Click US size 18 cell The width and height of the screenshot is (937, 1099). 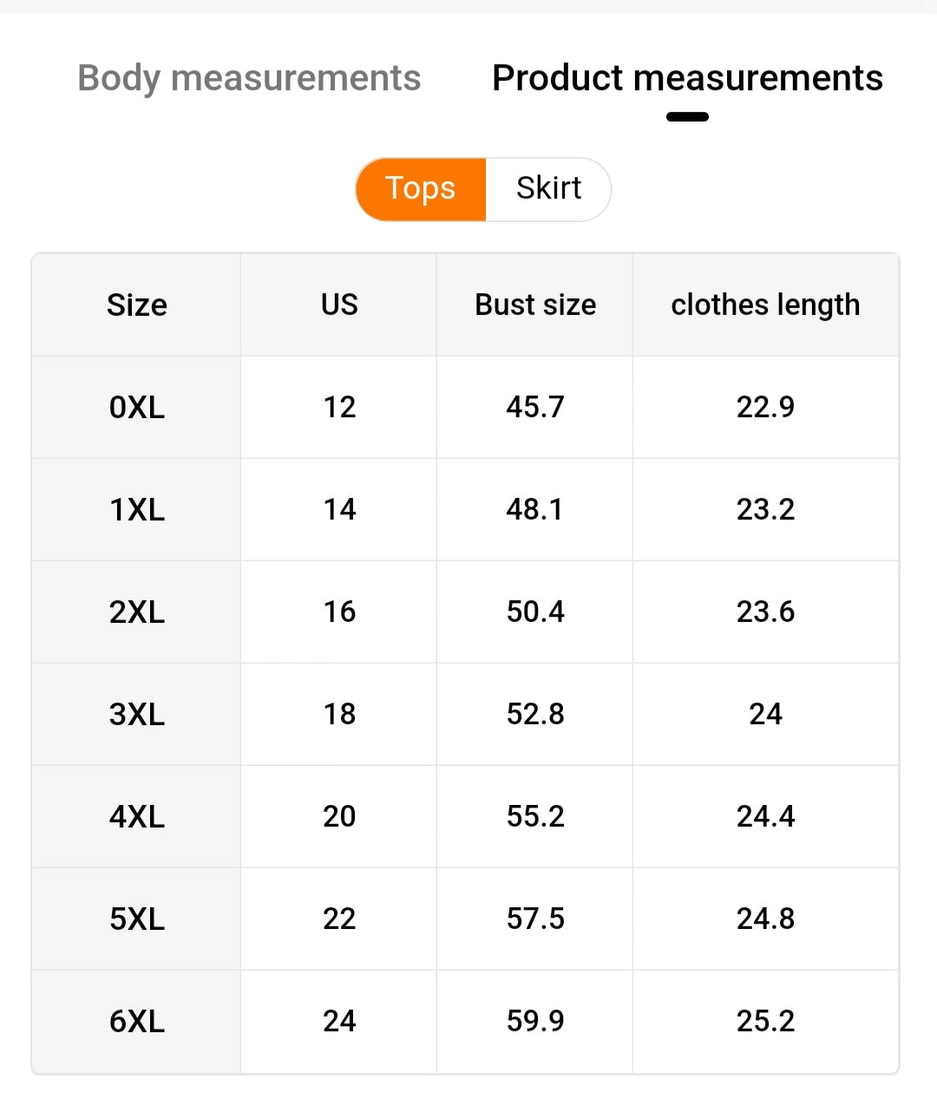tap(339, 714)
